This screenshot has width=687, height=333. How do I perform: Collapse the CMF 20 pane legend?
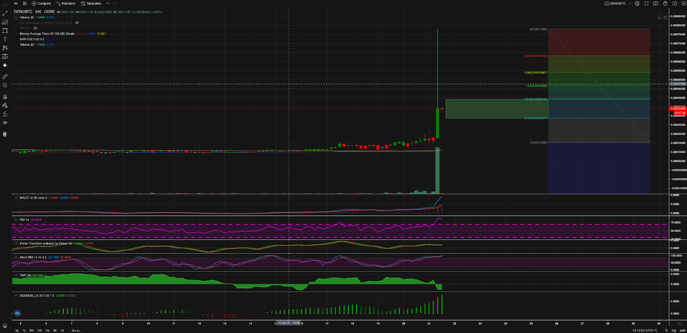pyautogui.click(x=16, y=275)
